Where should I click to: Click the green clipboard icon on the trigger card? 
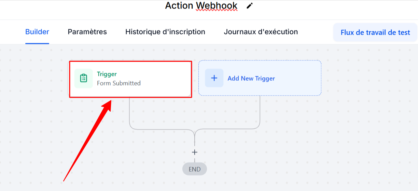pyautogui.click(x=84, y=78)
